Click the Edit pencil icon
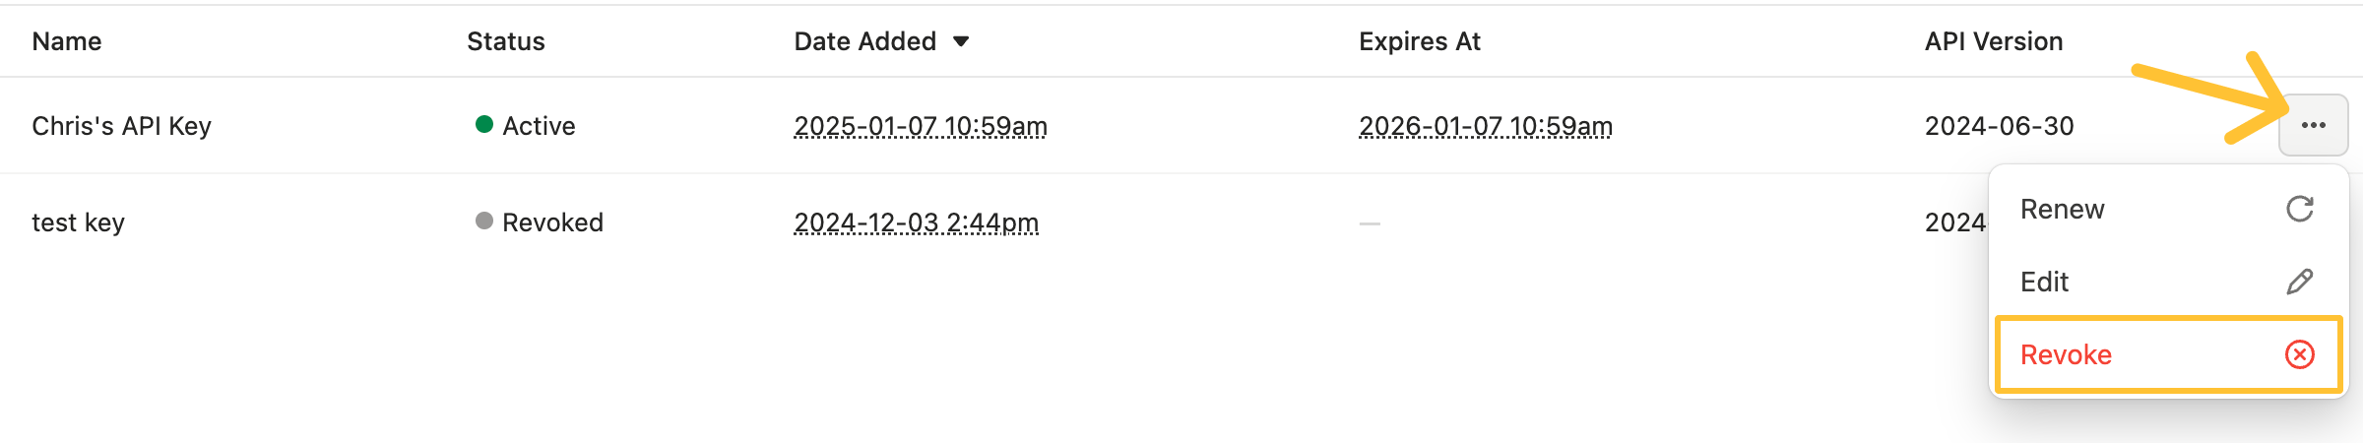The image size is (2363, 443). tap(2299, 282)
